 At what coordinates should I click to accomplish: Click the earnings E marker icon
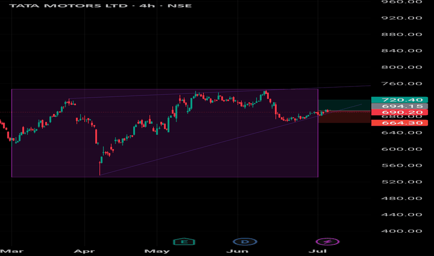click(184, 242)
